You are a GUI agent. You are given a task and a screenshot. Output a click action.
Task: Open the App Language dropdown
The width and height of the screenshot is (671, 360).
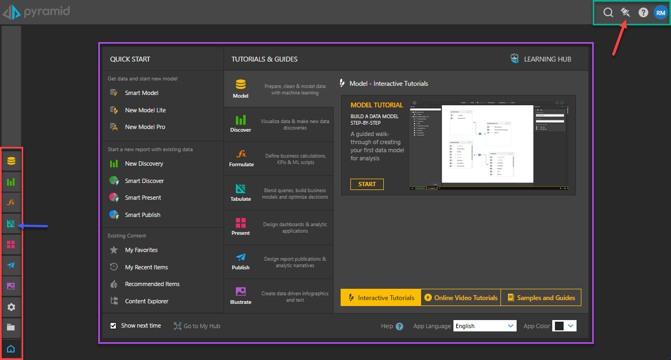click(x=485, y=326)
